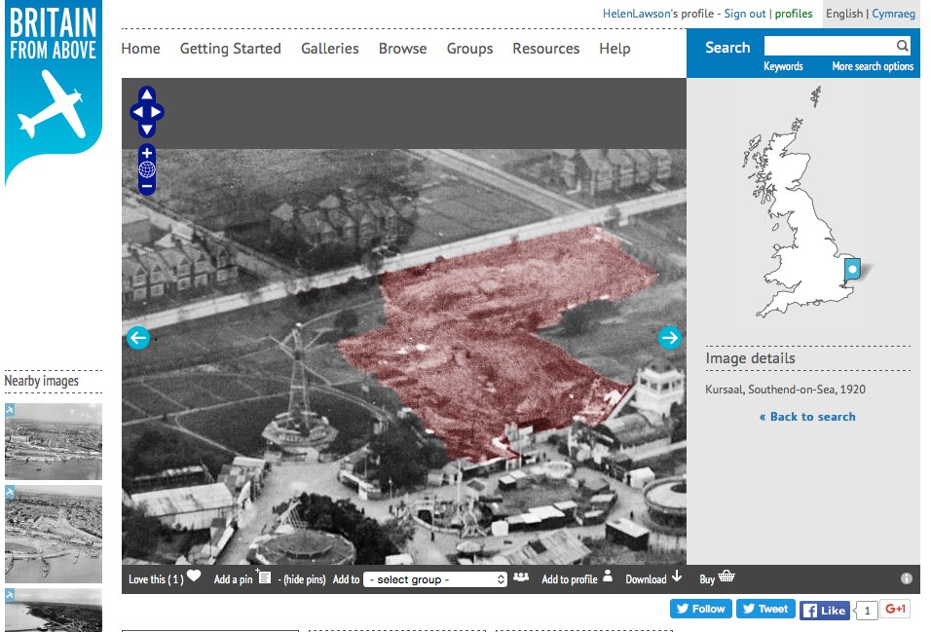Click the heart icon to love this image
The image size is (931, 632).
coord(194,576)
